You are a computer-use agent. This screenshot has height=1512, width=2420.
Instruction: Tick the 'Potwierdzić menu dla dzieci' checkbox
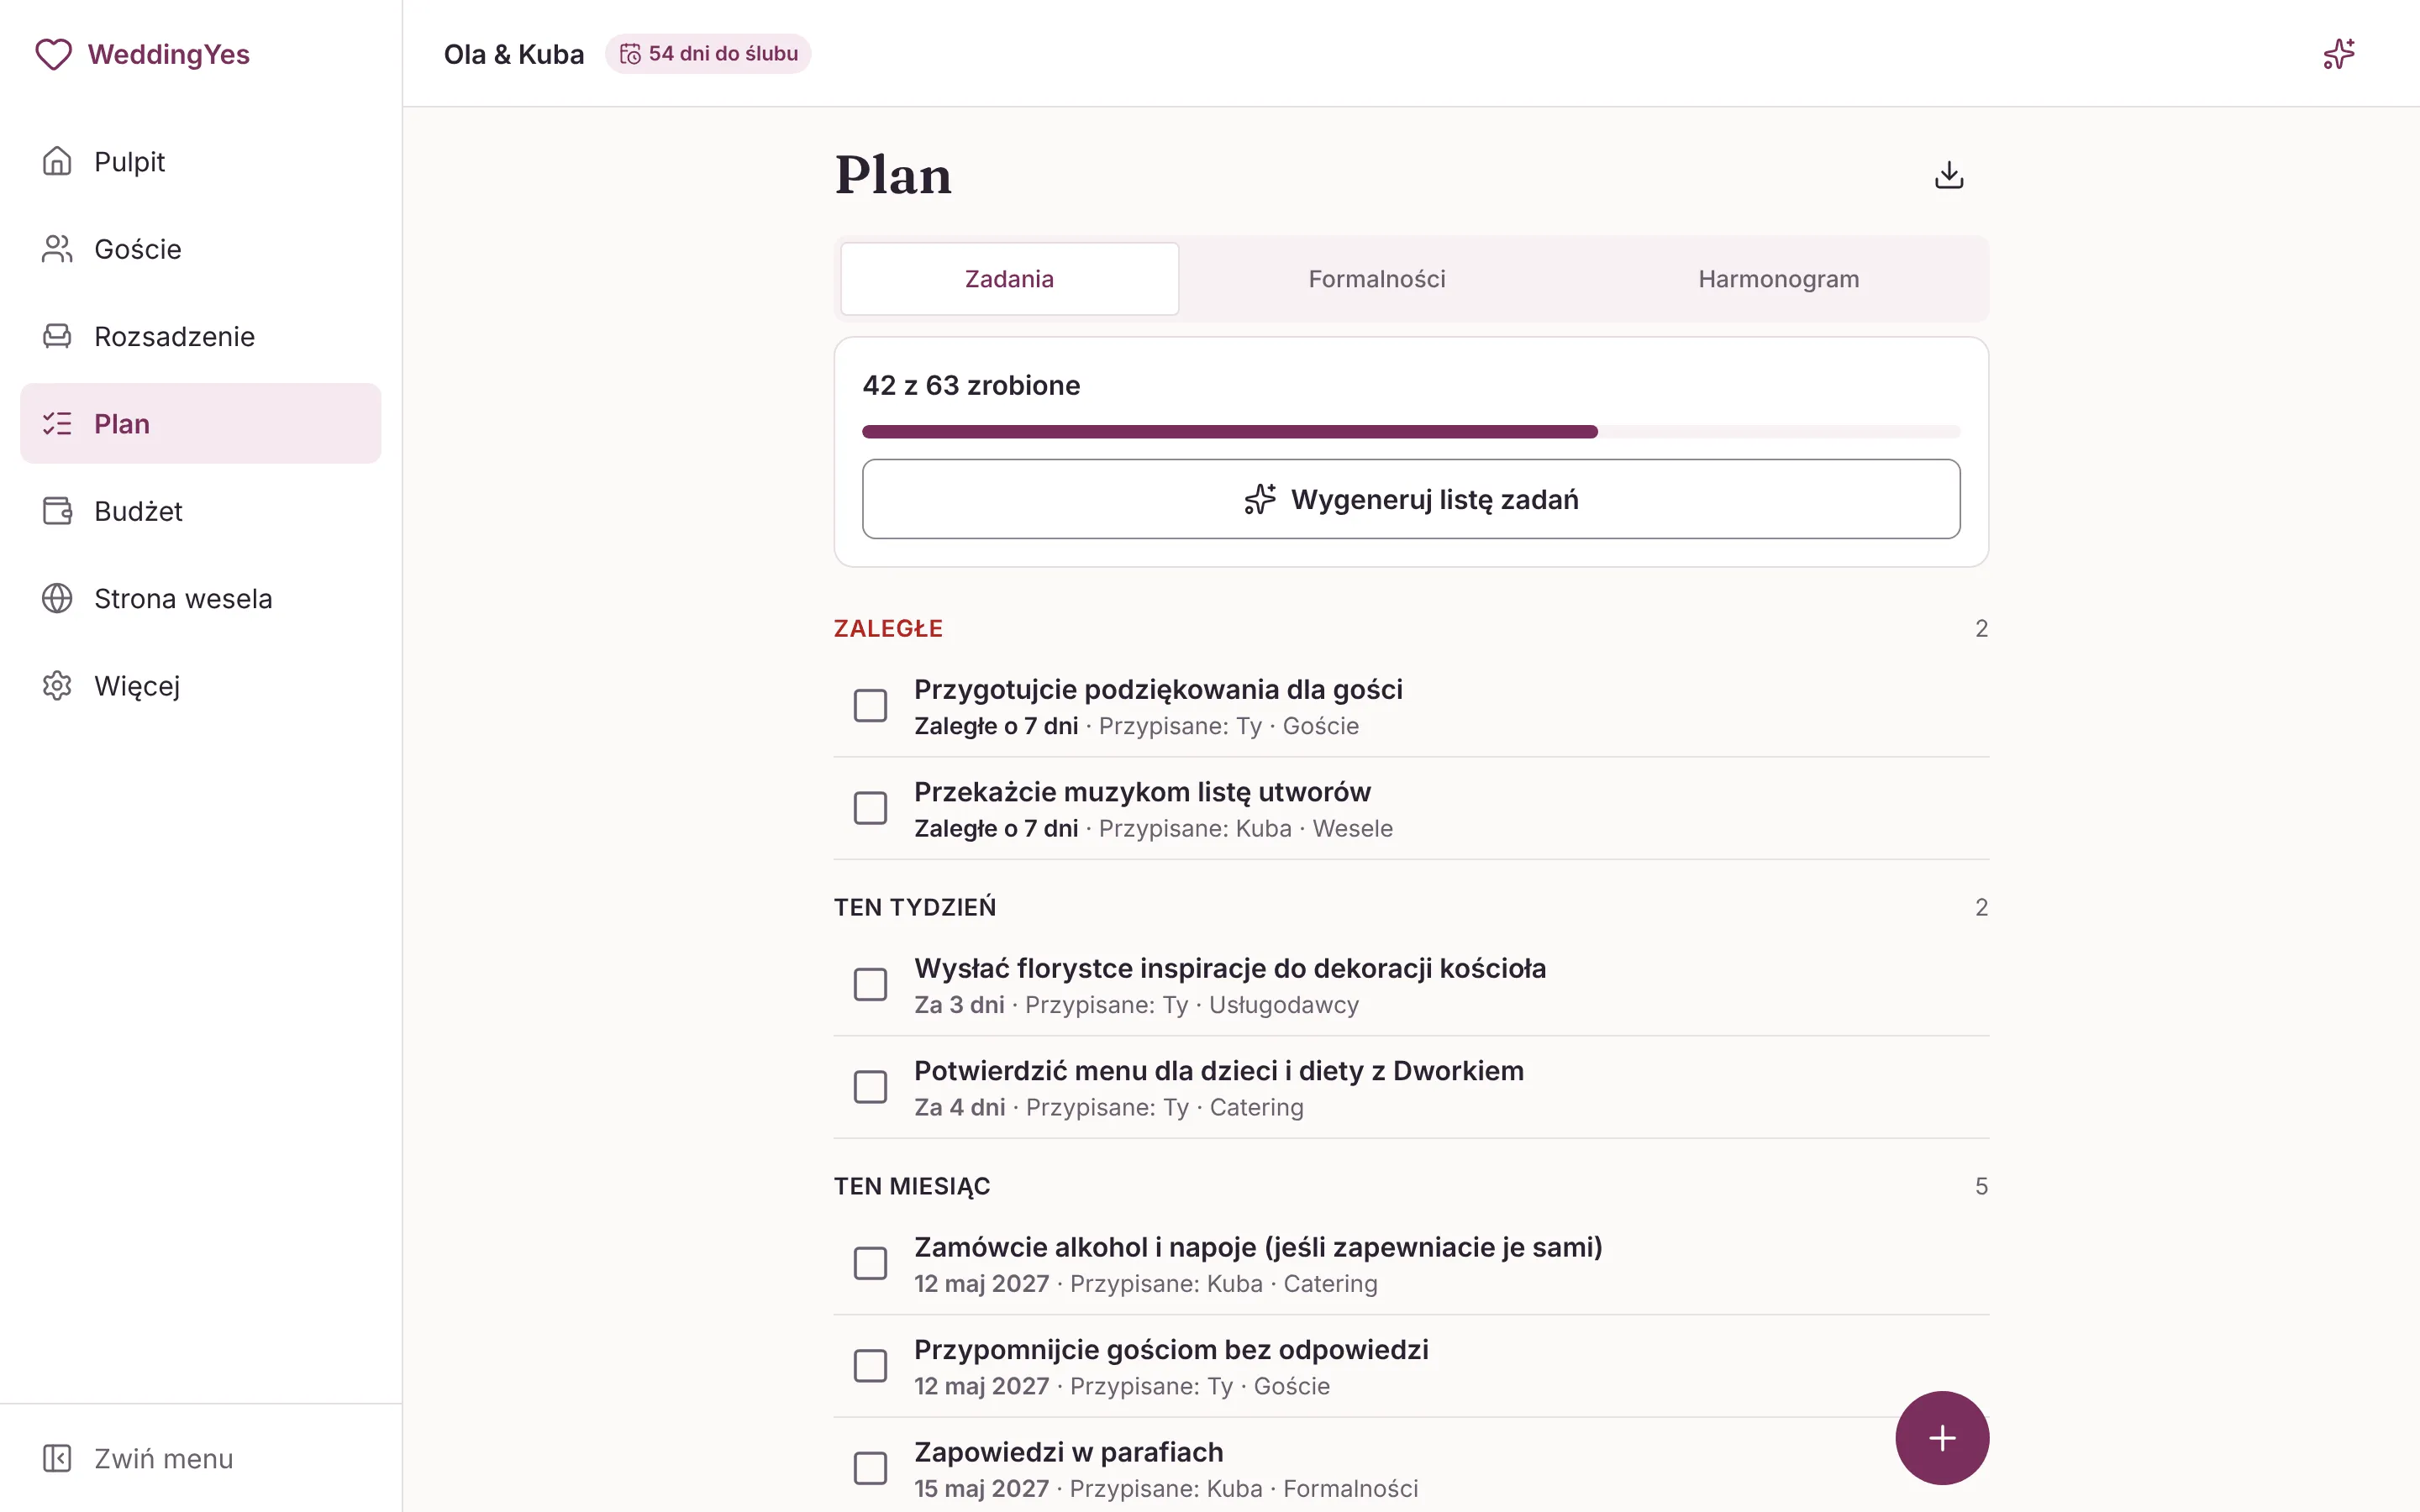pyautogui.click(x=870, y=1087)
